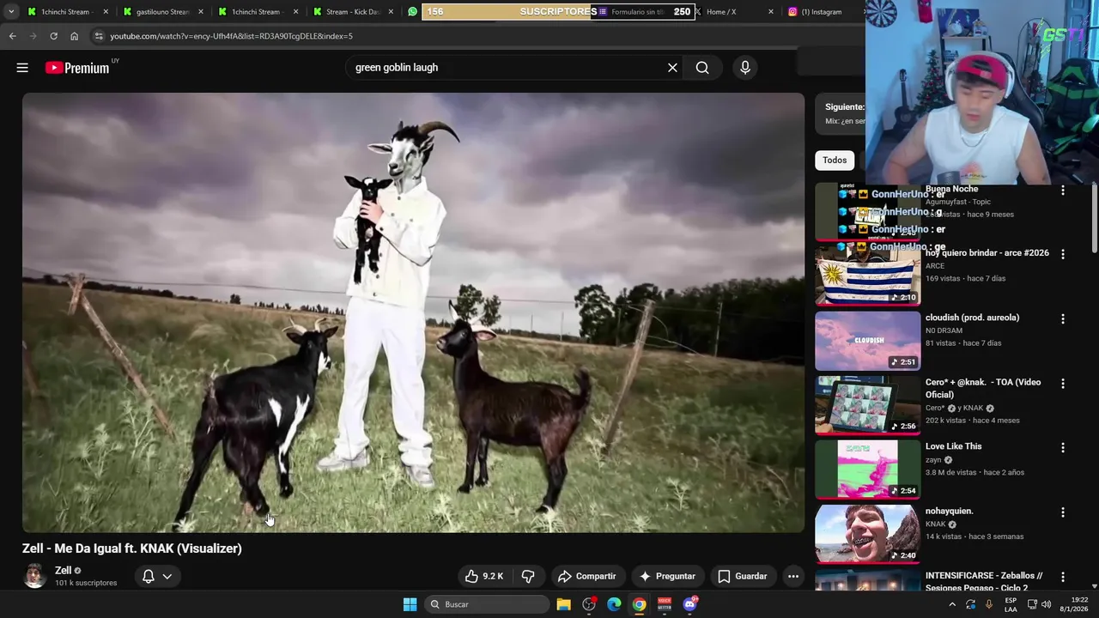
Task: Switch to Stream - Kick Dashboard tab
Action: [353, 12]
